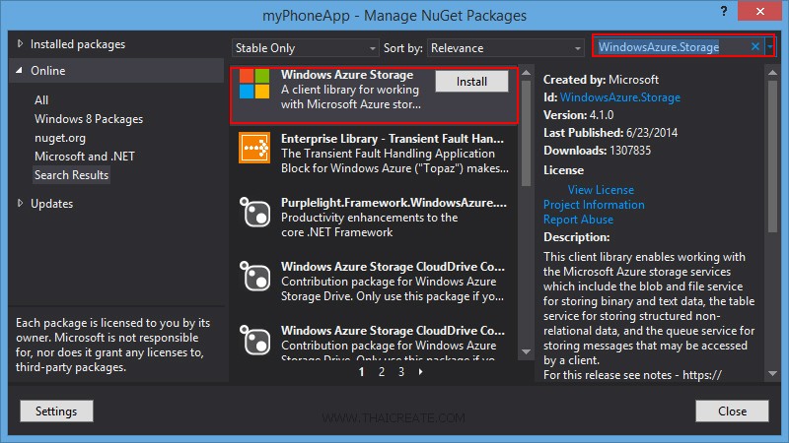Select Windows 8 Packages source
Image resolution: width=789 pixels, height=443 pixels.
click(89, 119)
